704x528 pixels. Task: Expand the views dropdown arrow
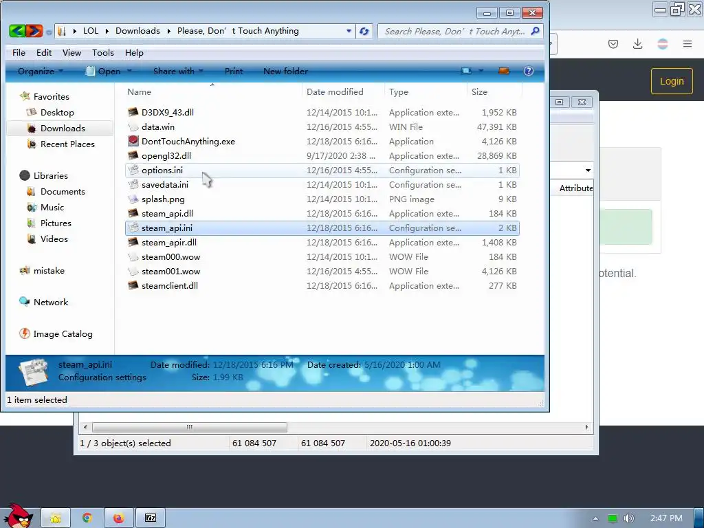(481, 71)
